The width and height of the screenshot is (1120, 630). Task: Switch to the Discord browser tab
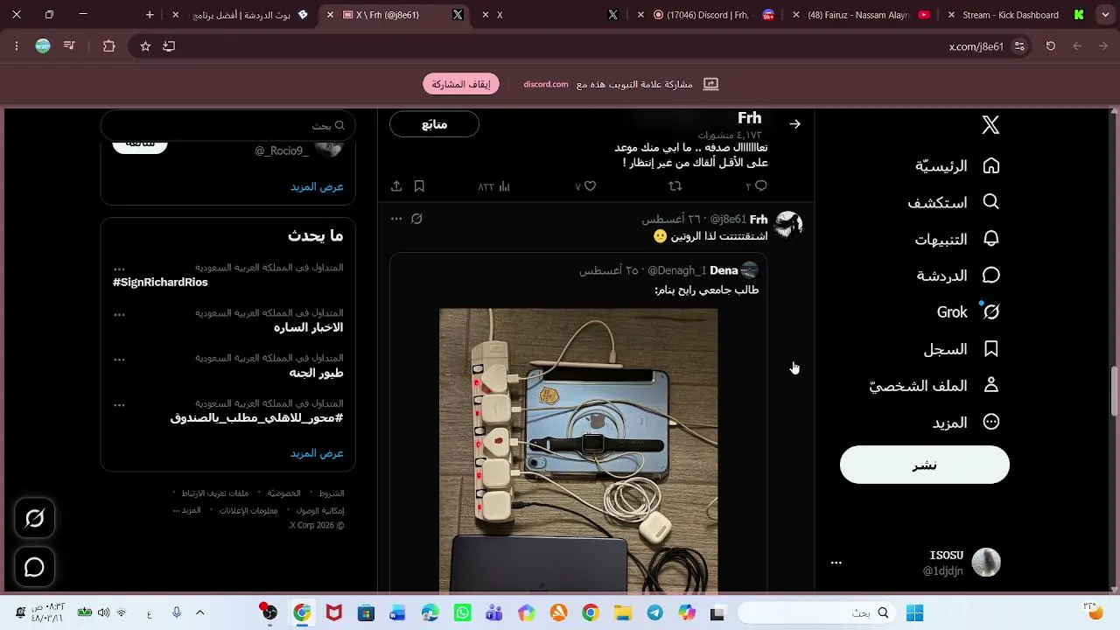coord(707,15)
